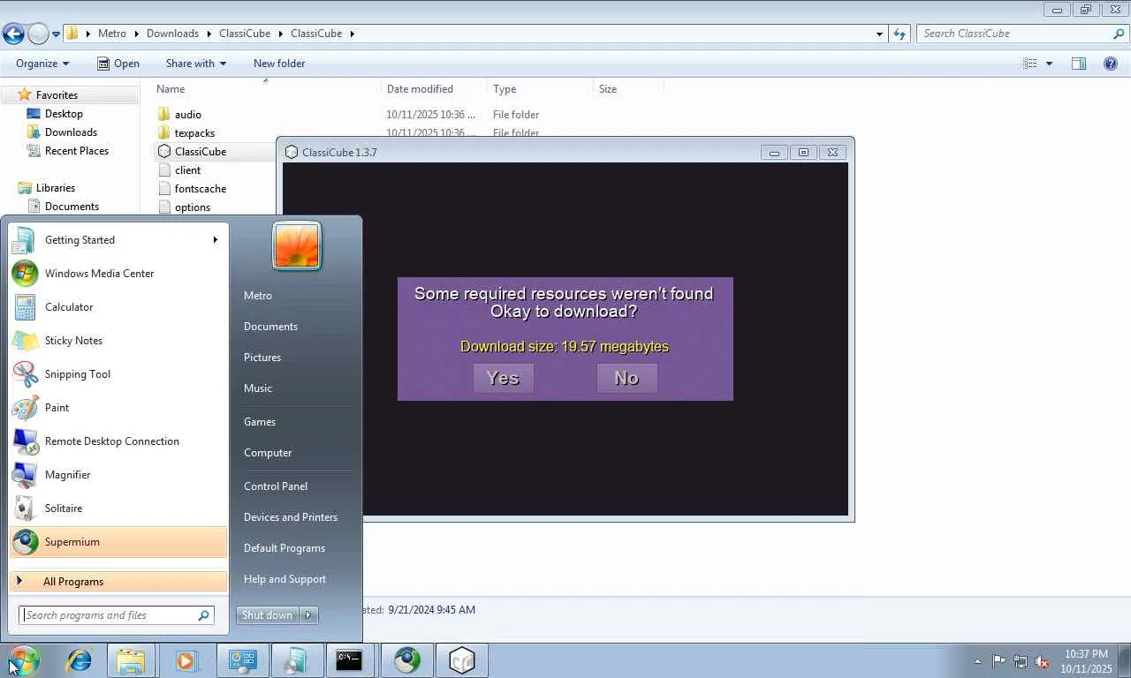Open Action Center flag tray icon

pos(998,661)
